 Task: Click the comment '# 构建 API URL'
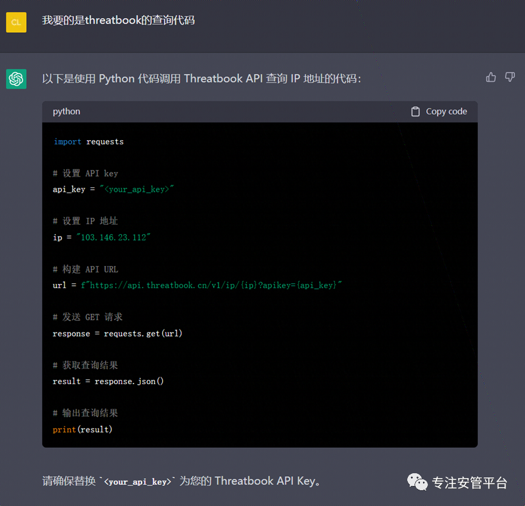[x=86, y=269]
